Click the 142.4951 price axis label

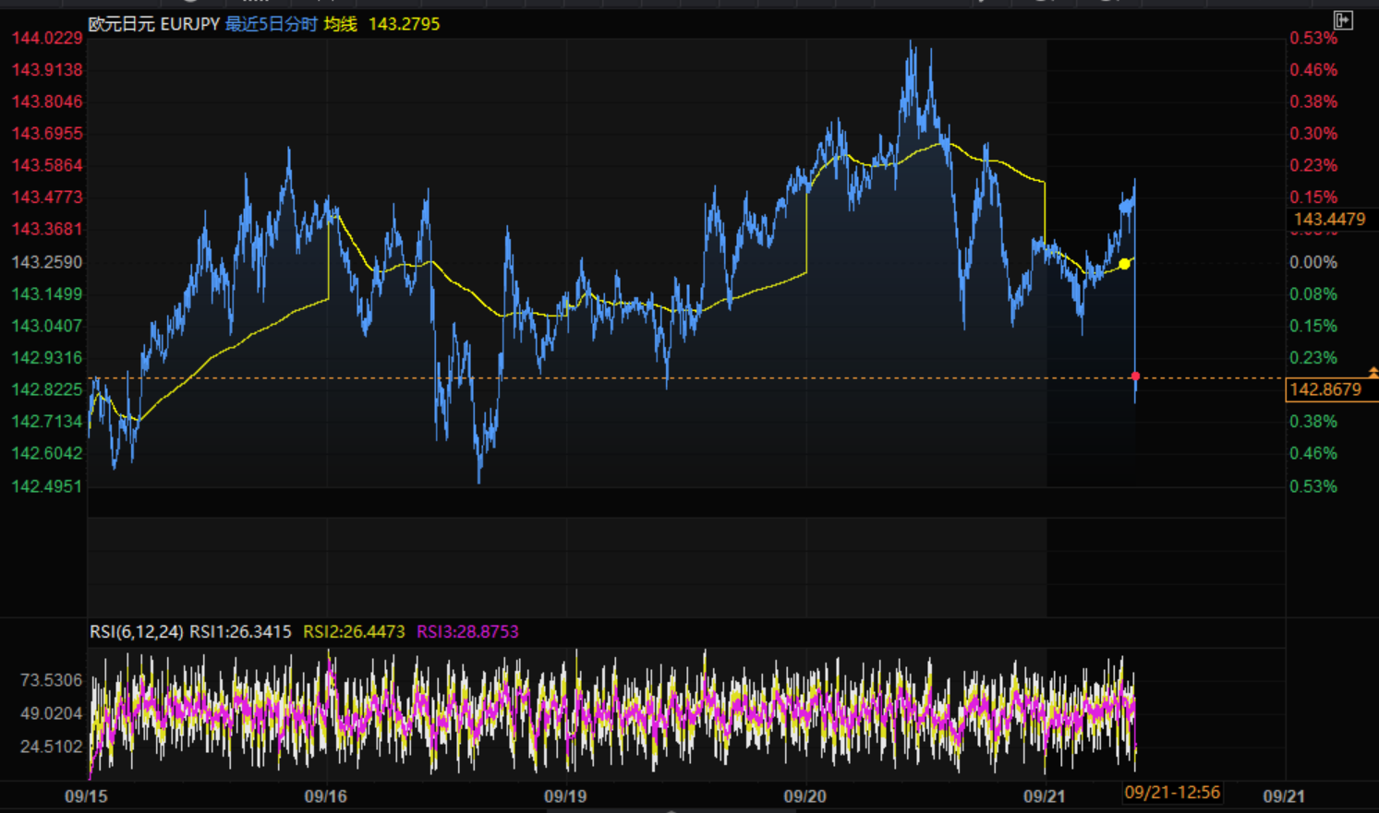[x=47, y=486]
